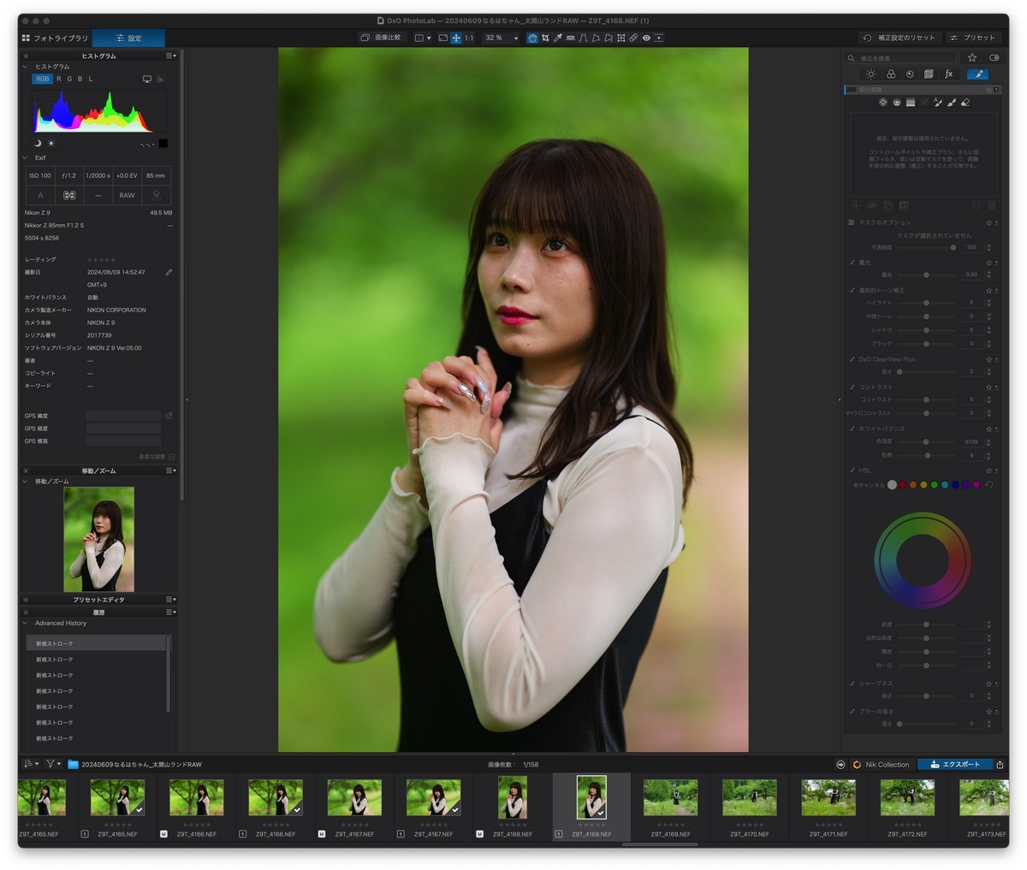Toggle the 部分調整 local adjustments enable switch

852,90
